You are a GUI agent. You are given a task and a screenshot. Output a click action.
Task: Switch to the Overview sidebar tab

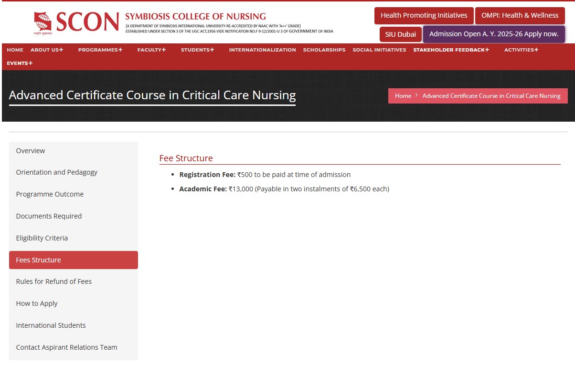coord(31,151)
